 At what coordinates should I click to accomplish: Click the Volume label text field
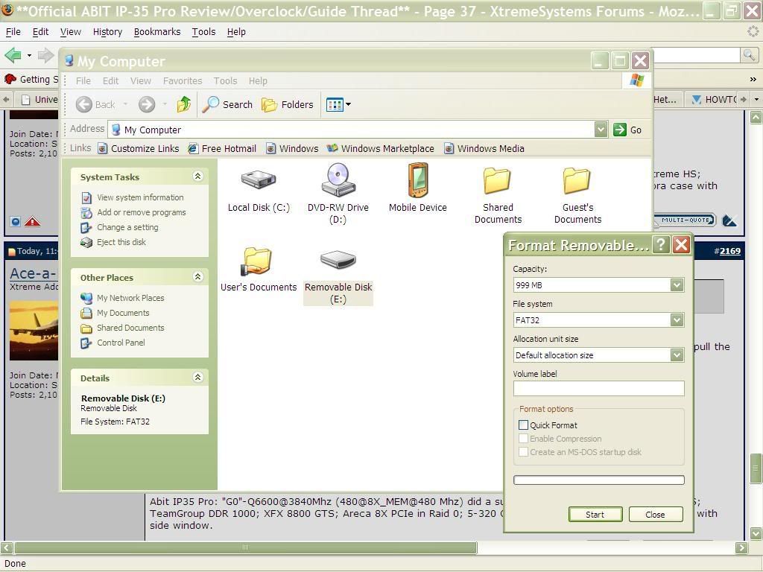pos(598,388)
